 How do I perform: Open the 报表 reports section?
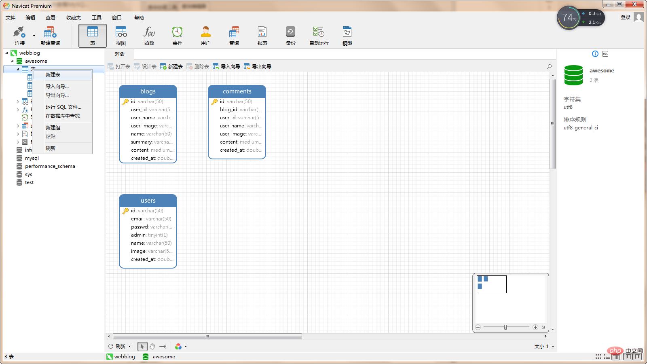(x=262, y=36)
